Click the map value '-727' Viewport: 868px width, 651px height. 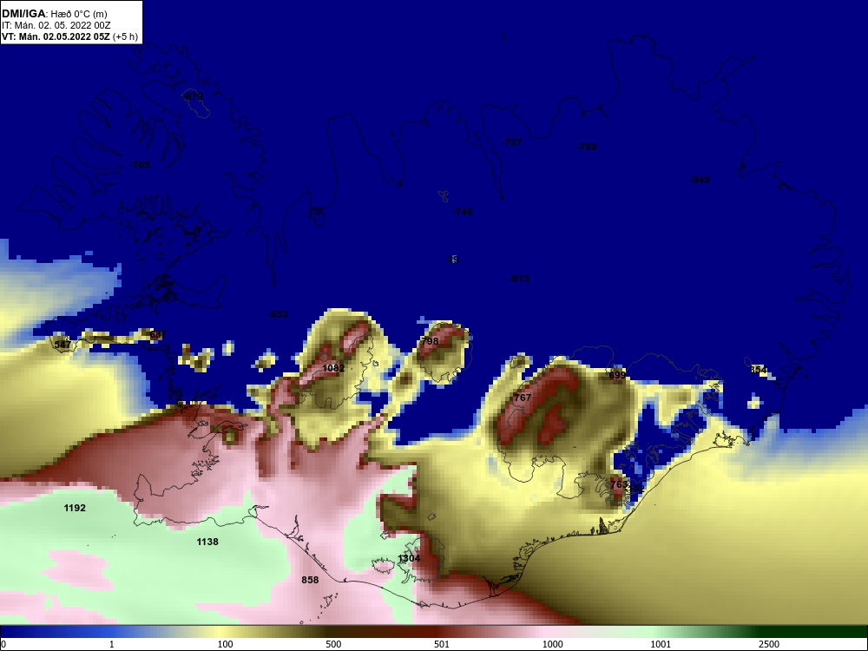pyautogui.click(x=512, y=142)
